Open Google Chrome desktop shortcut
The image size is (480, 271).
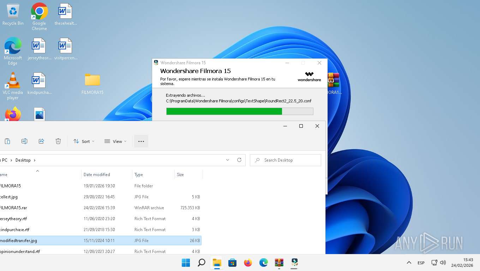pos(39,17)
